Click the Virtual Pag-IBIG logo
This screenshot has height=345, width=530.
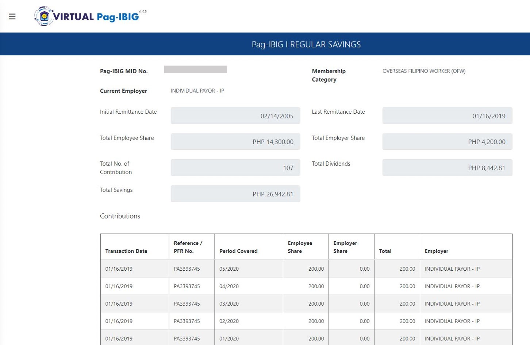(x=90, y=16)
